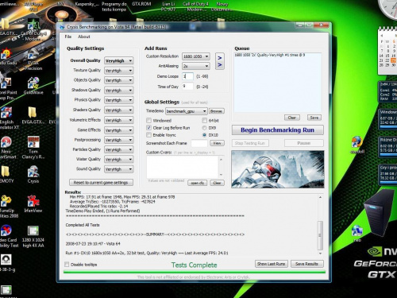Click Begin Benchmarking Run button

(278, 130)
